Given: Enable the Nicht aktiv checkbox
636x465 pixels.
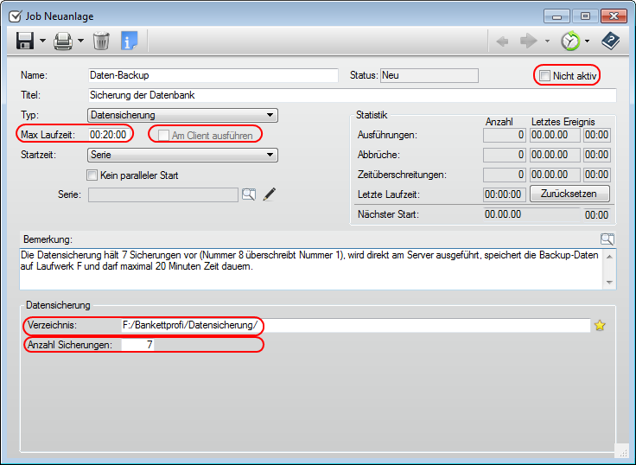Looking at the screenshot, I should (544, 76).
